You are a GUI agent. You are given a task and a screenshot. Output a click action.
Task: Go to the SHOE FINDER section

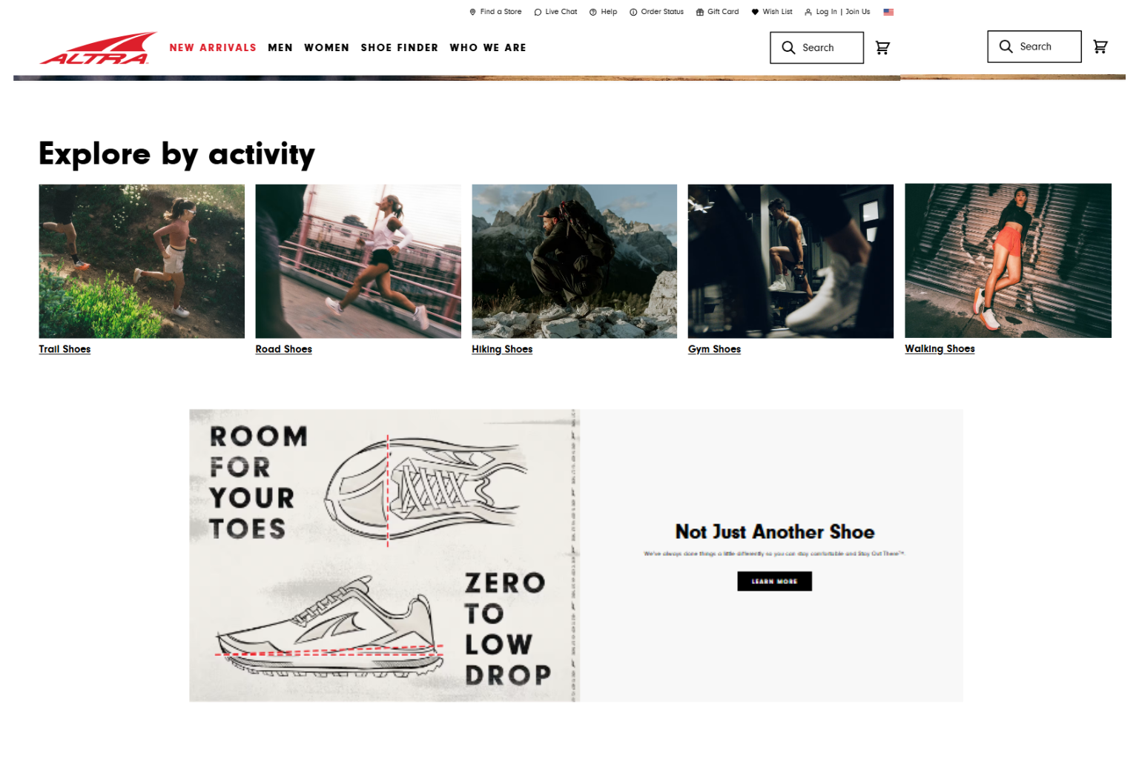(399, 47)
